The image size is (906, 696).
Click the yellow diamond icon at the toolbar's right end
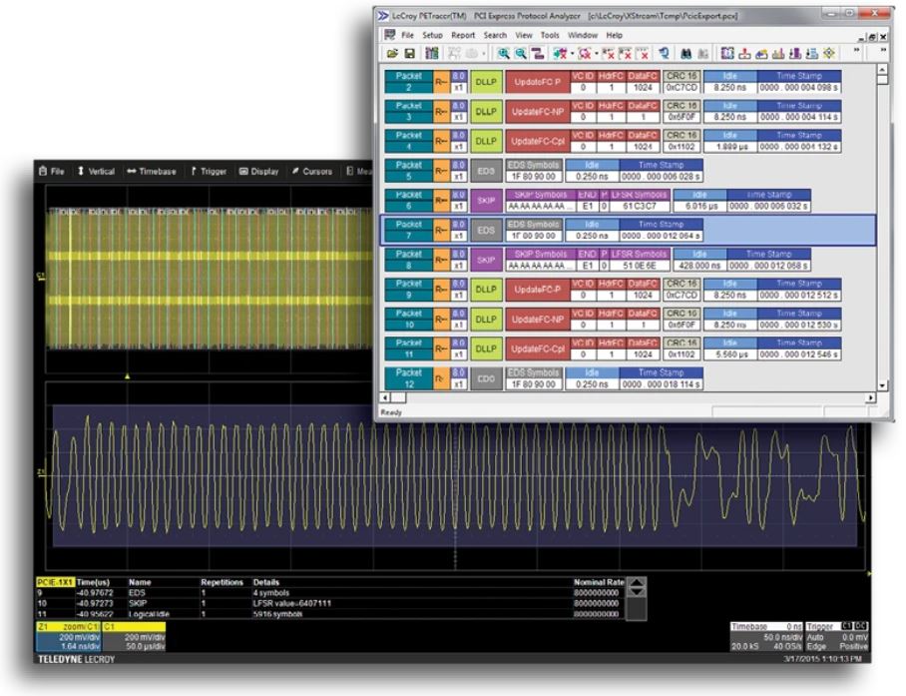829,53
